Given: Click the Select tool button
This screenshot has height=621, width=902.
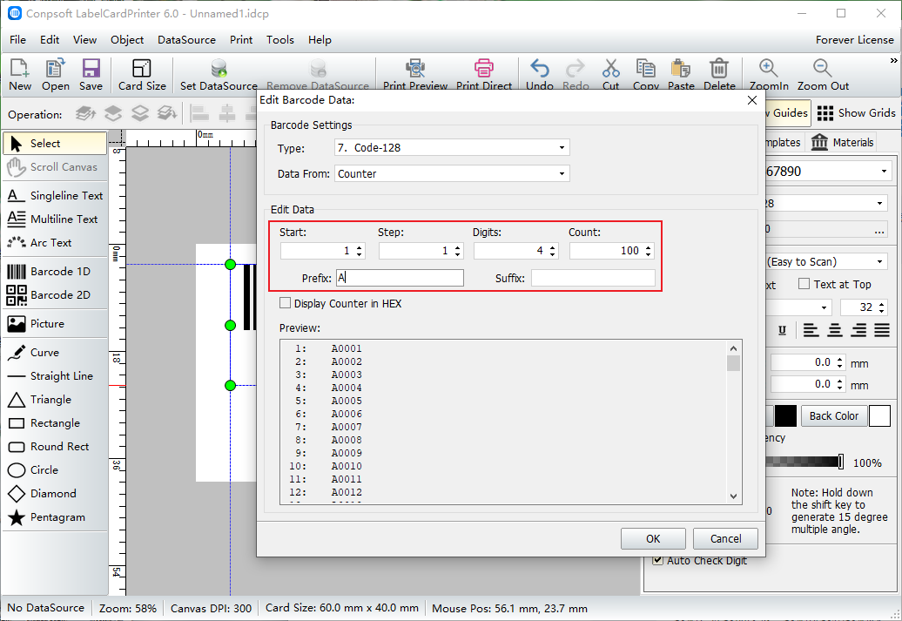Looking at the screenshot, I should pos(55,144).
